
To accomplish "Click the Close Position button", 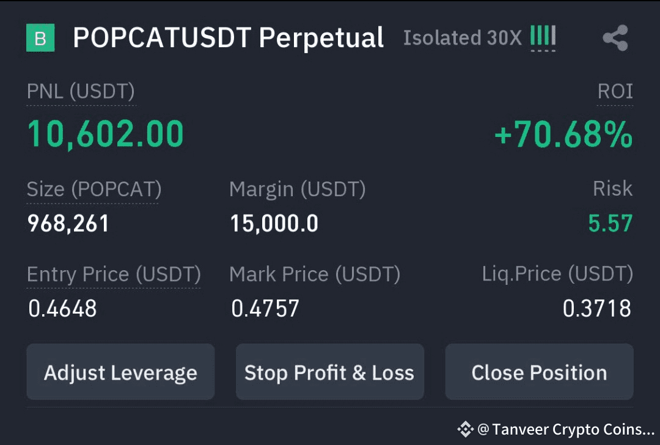I will click(539, 372).
